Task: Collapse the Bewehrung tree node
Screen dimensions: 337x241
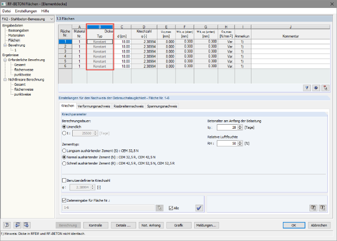Action: pos(5,45)
